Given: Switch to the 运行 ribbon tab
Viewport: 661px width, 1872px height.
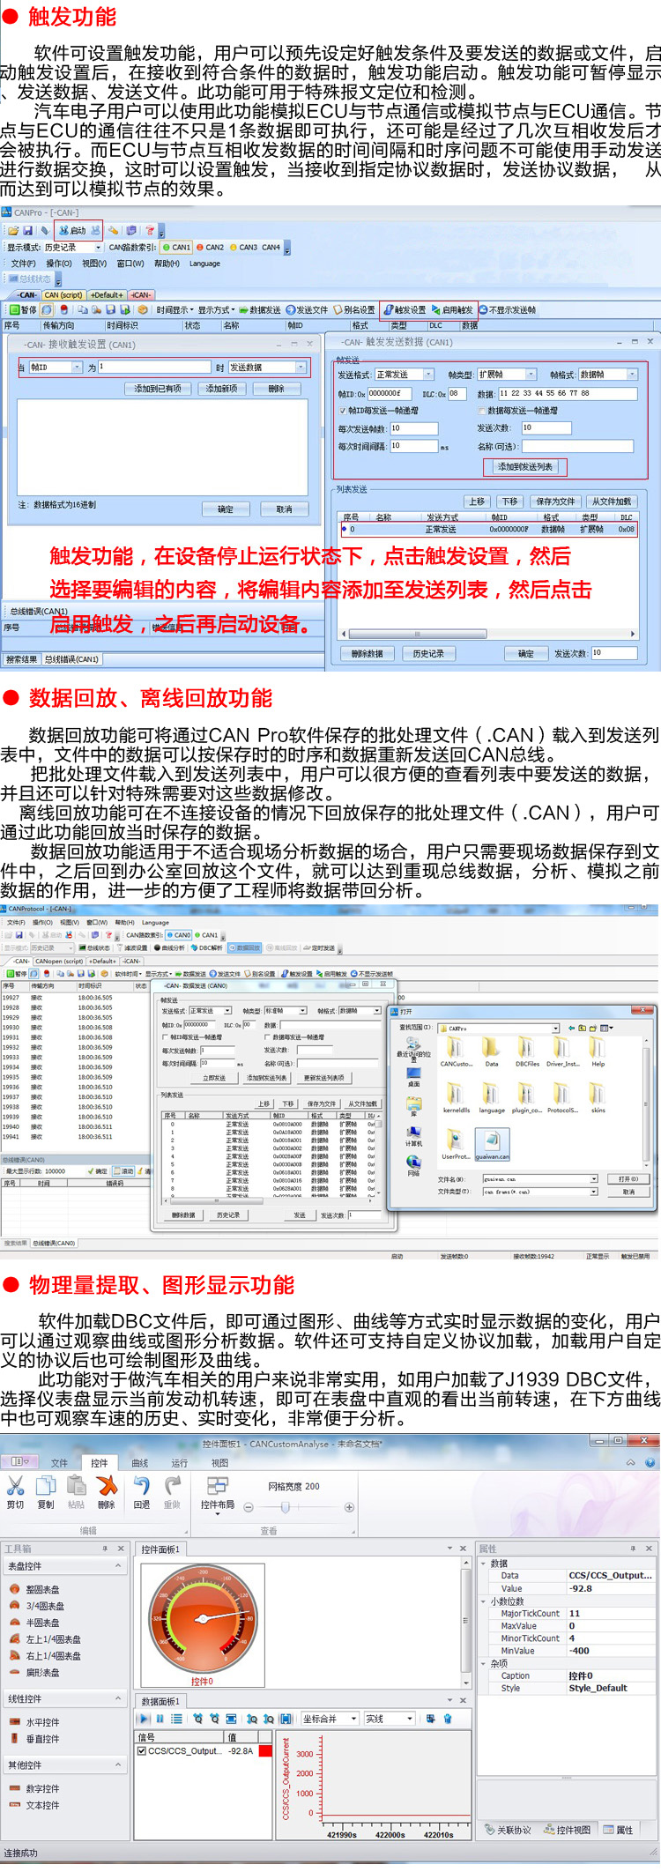Looking at the screenshot, I should point(179,1463).
